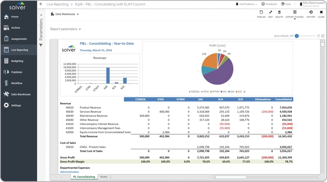Click the Edit pencil icon
This screenshot has width=327, height=182.
click(271, 12)
